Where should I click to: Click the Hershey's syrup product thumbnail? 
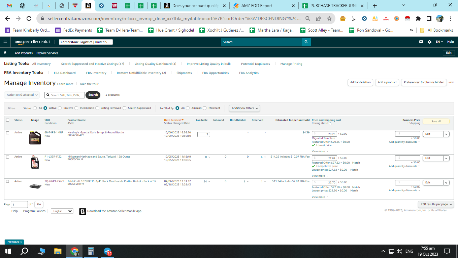tap(35, 138)
